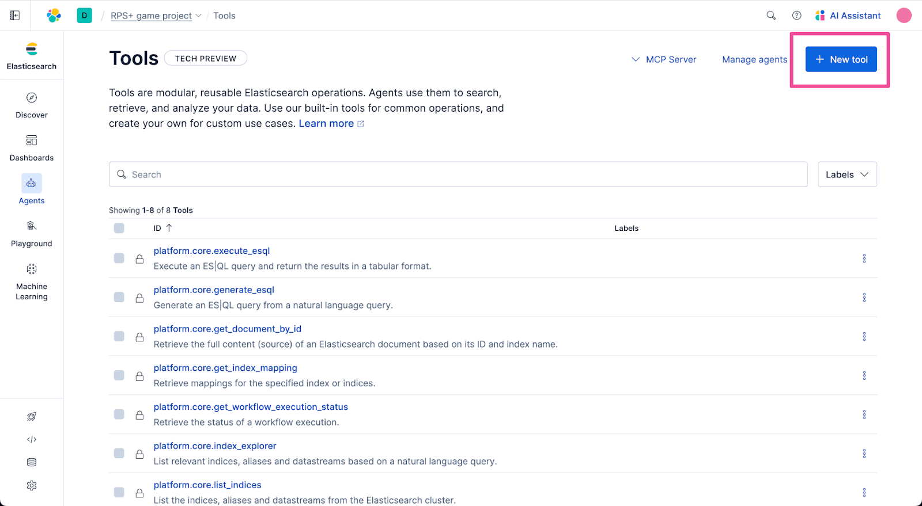Open the Manage agents link
The height and width of the screenshot is (506, 922).
pos(754,59)
